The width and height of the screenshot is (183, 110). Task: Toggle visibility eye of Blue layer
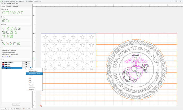5,66
